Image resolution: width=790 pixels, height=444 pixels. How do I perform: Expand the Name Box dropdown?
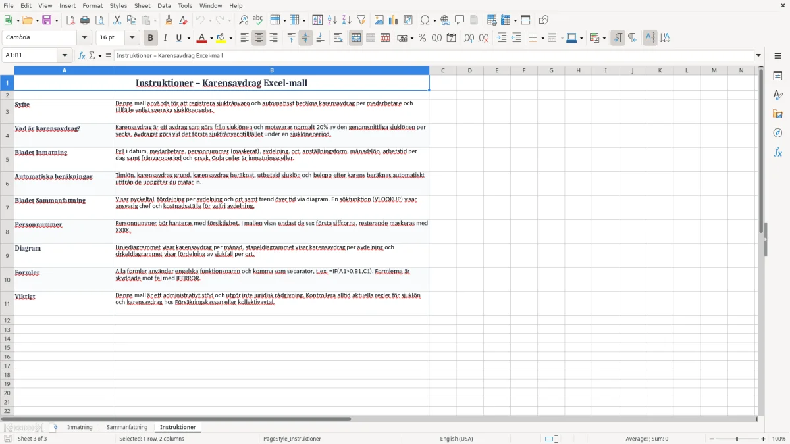point(65,55)
